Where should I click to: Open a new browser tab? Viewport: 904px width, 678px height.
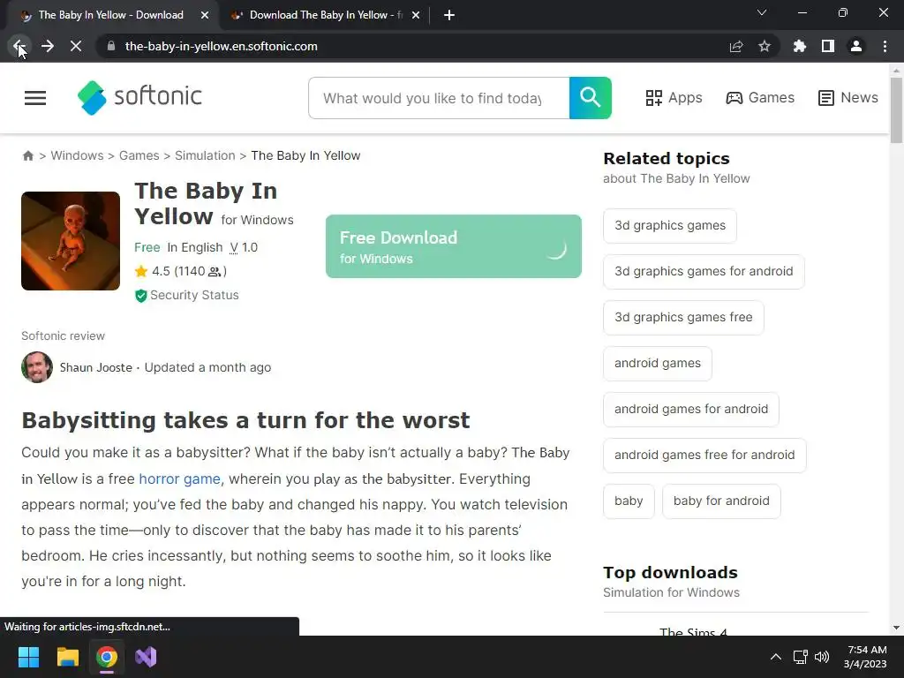(x=449, y=15)
